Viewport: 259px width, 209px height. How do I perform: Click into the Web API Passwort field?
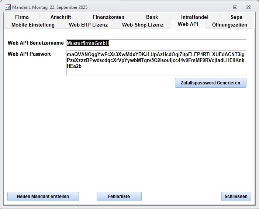tap(156, 63)
